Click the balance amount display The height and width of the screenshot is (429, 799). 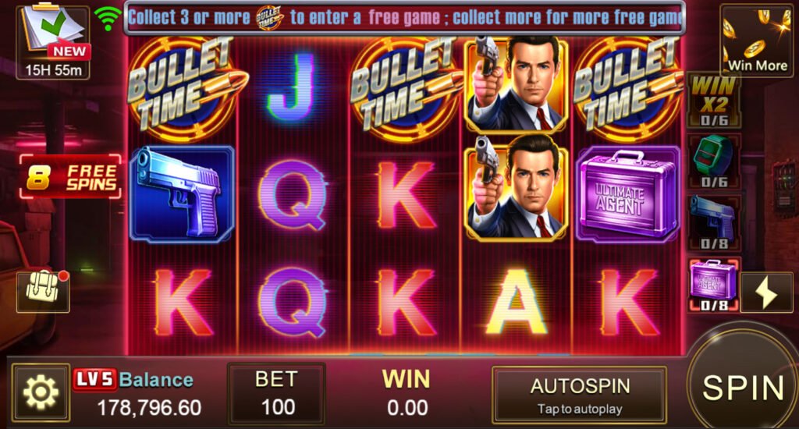coord(149,408)
